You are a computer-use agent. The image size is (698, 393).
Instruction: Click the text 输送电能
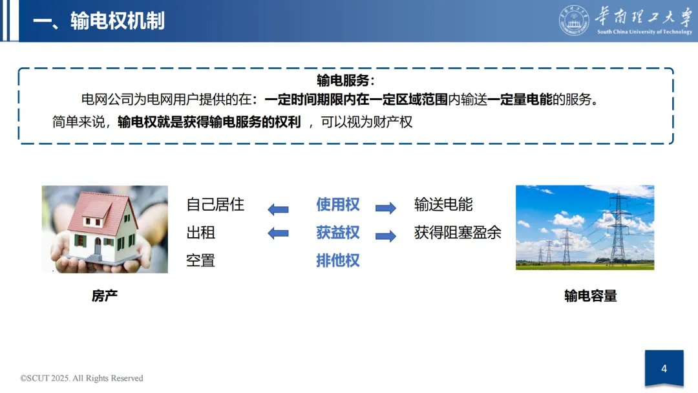[x=443, y=204]
